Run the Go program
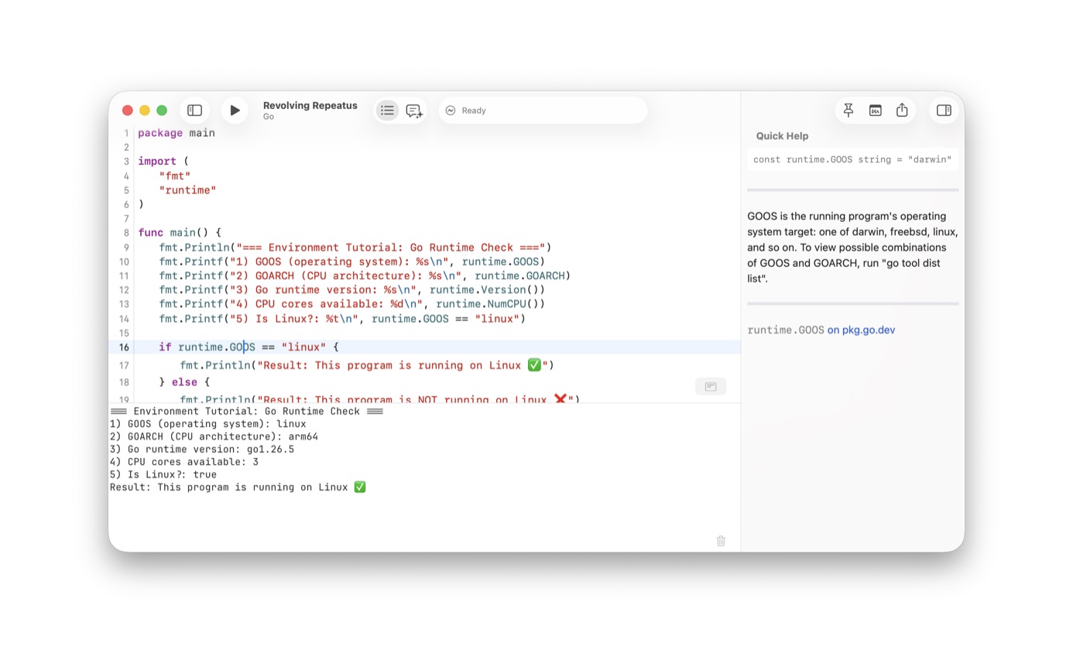The image size is (1073, 670). pos(235,111)
